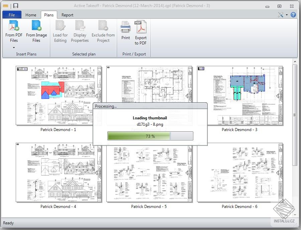Click the Processing... dialog title
This screenshot has width=301, height=230.
[106, 106]
